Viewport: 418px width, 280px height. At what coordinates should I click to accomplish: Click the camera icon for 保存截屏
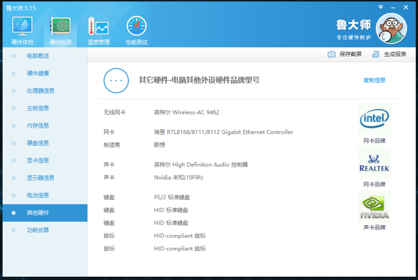331,54
